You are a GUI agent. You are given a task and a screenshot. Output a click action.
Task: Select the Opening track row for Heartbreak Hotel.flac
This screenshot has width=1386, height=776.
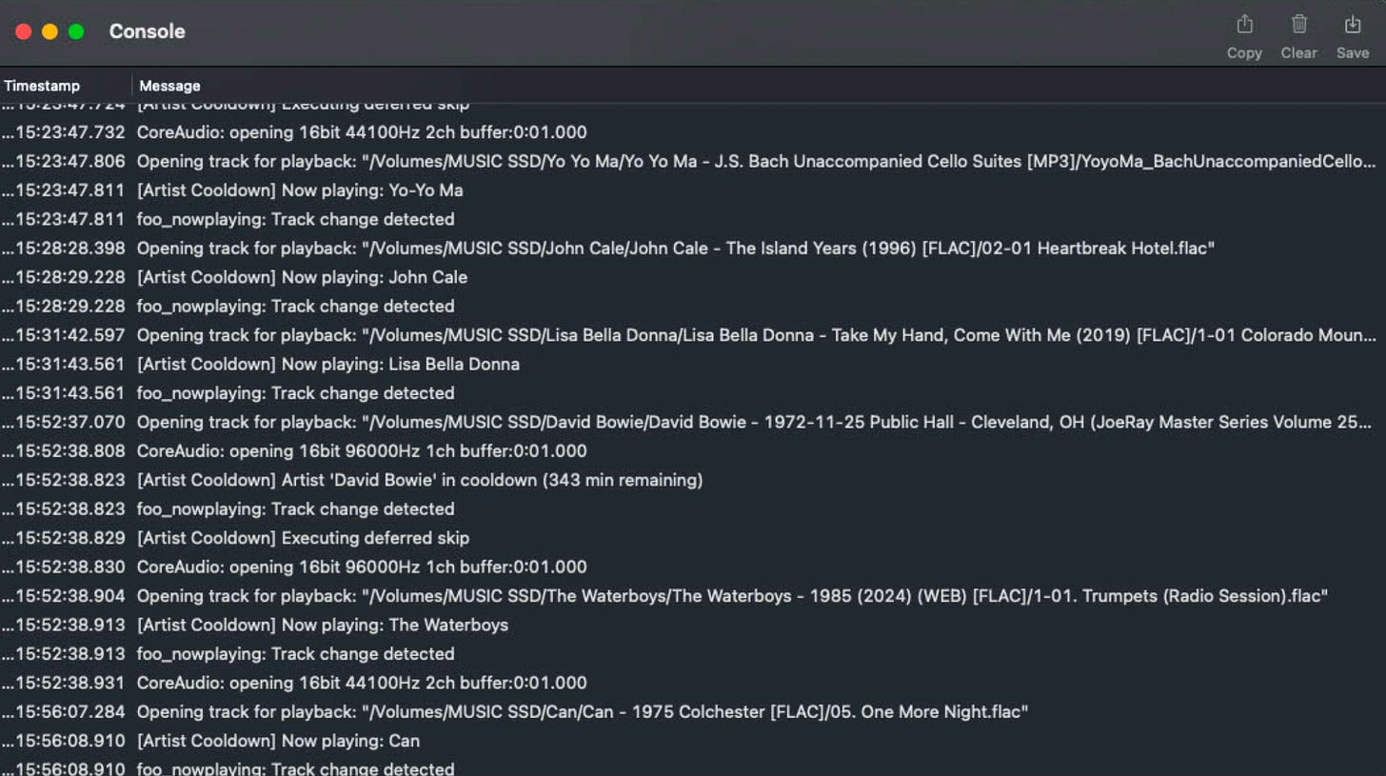pyautogui.click(x=676, y=249)
